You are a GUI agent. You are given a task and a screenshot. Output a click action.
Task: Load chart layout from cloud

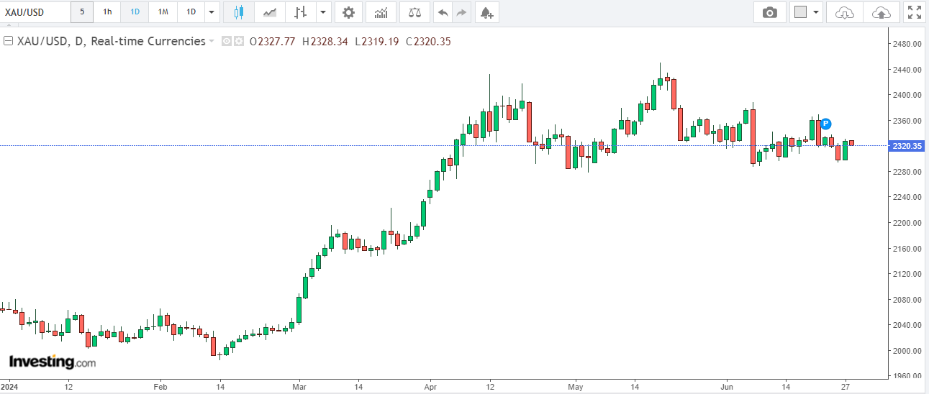846,12
